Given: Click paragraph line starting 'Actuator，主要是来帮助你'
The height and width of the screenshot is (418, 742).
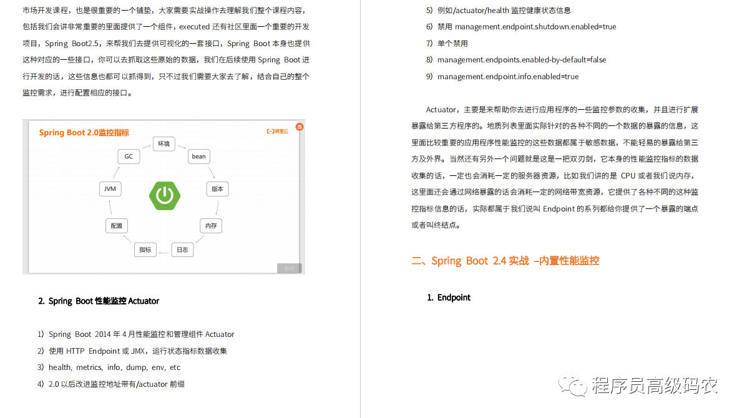Looking at the screenshot, I should (562, 110).
